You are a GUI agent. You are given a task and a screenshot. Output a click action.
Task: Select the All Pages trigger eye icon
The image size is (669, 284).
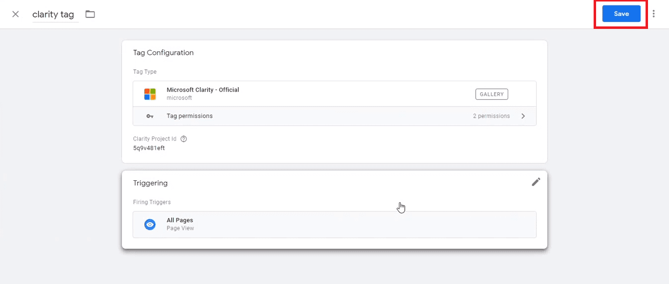[x=150, y=225]
